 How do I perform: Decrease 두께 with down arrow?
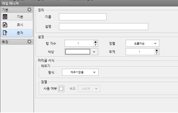(157, 53)
